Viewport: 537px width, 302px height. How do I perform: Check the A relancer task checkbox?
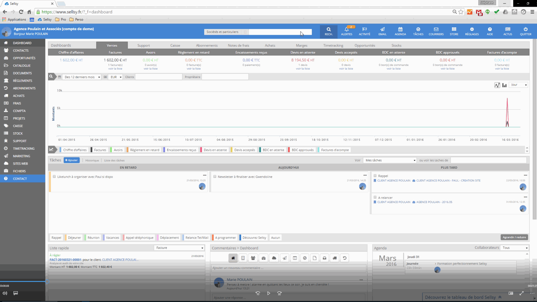pos(375,197)
